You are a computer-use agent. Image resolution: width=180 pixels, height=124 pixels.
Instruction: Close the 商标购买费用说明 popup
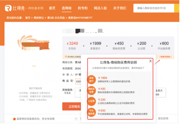tap(150, 61)
